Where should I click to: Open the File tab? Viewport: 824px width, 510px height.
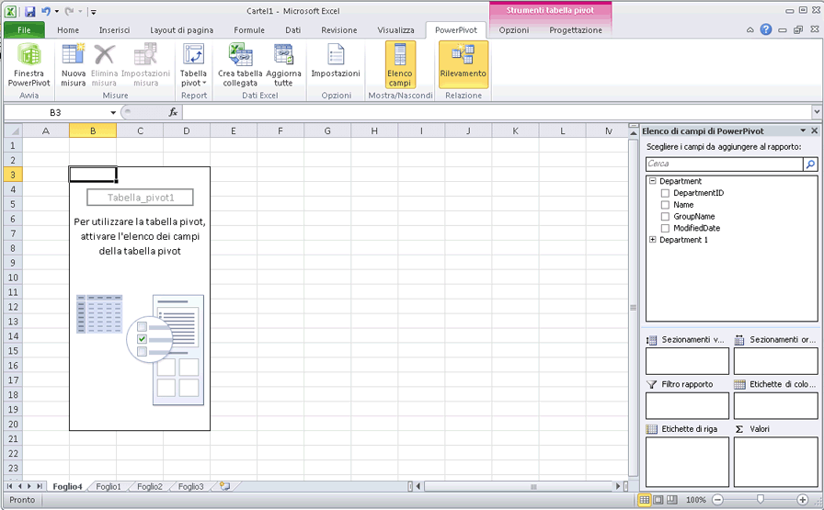pos(24,30)
